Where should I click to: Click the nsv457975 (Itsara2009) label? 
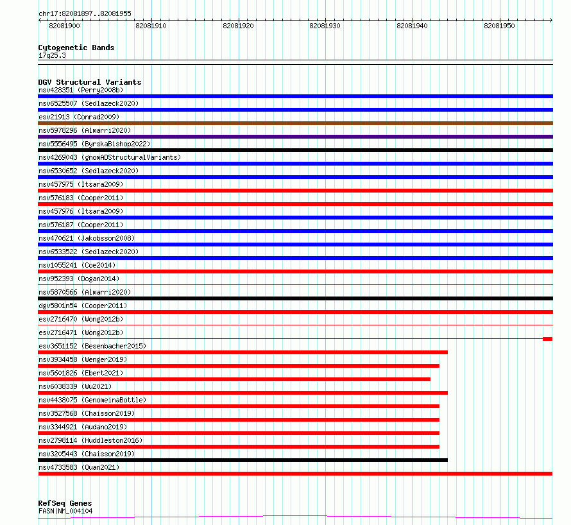(81, 184)
